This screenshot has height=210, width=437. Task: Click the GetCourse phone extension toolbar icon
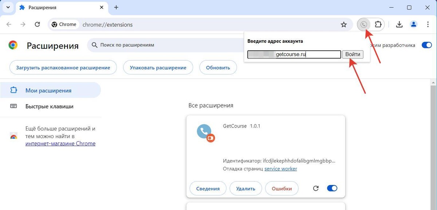pos(363,25)
